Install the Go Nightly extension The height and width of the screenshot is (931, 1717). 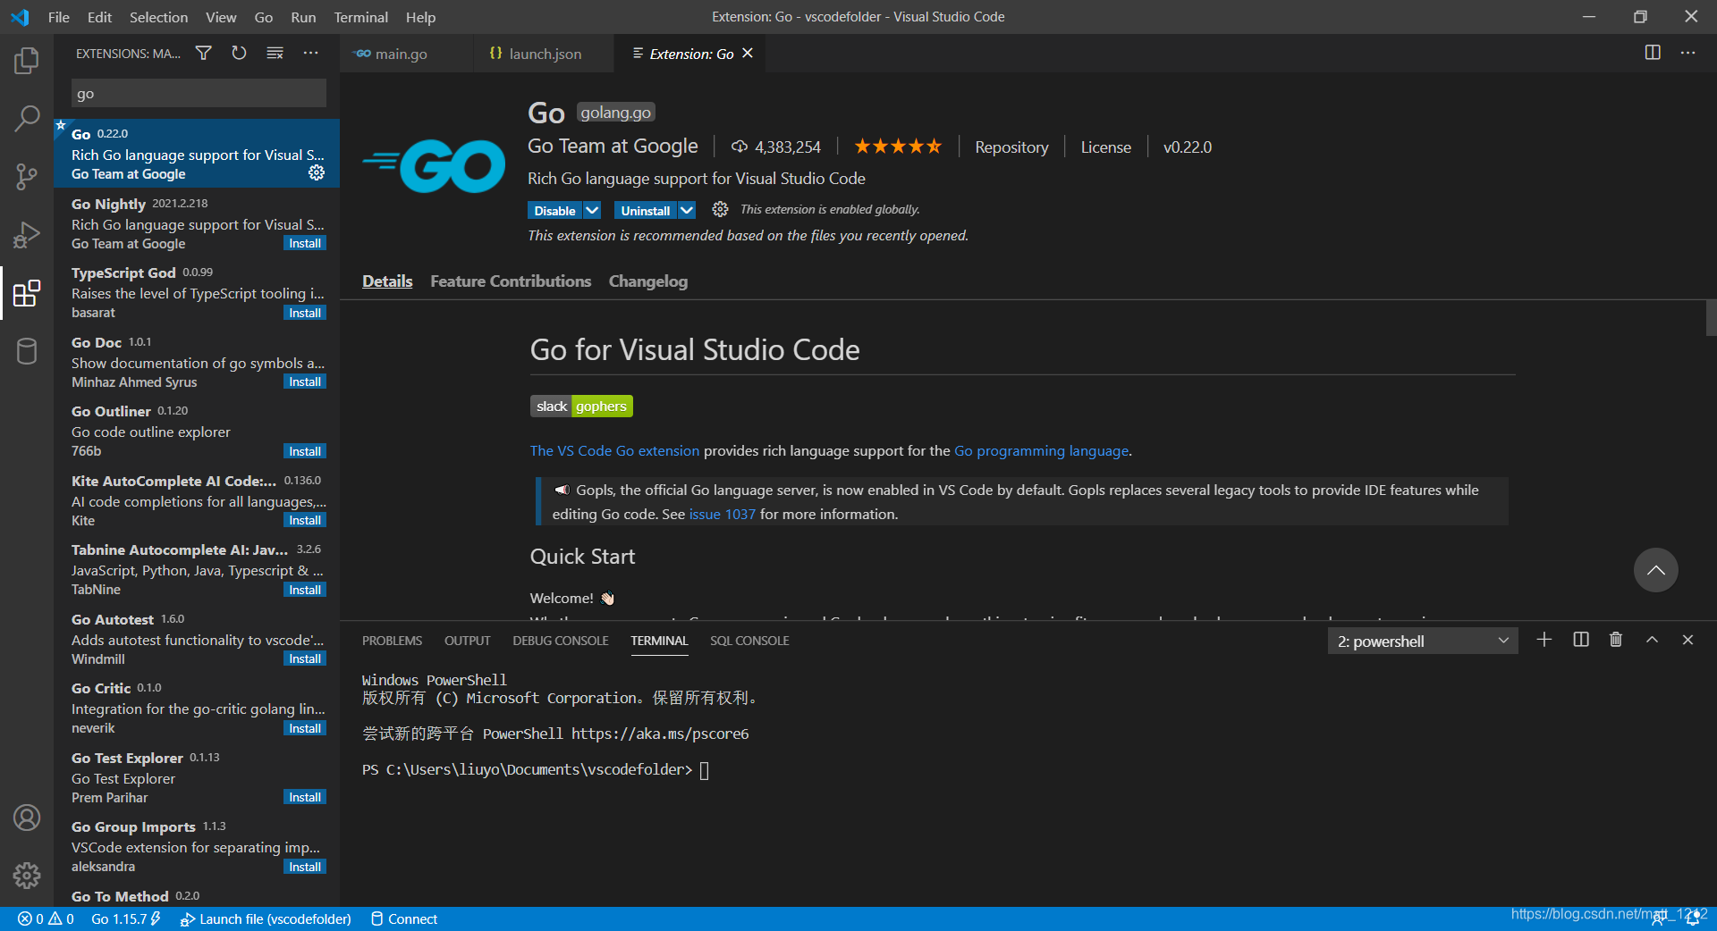point(305,243)
